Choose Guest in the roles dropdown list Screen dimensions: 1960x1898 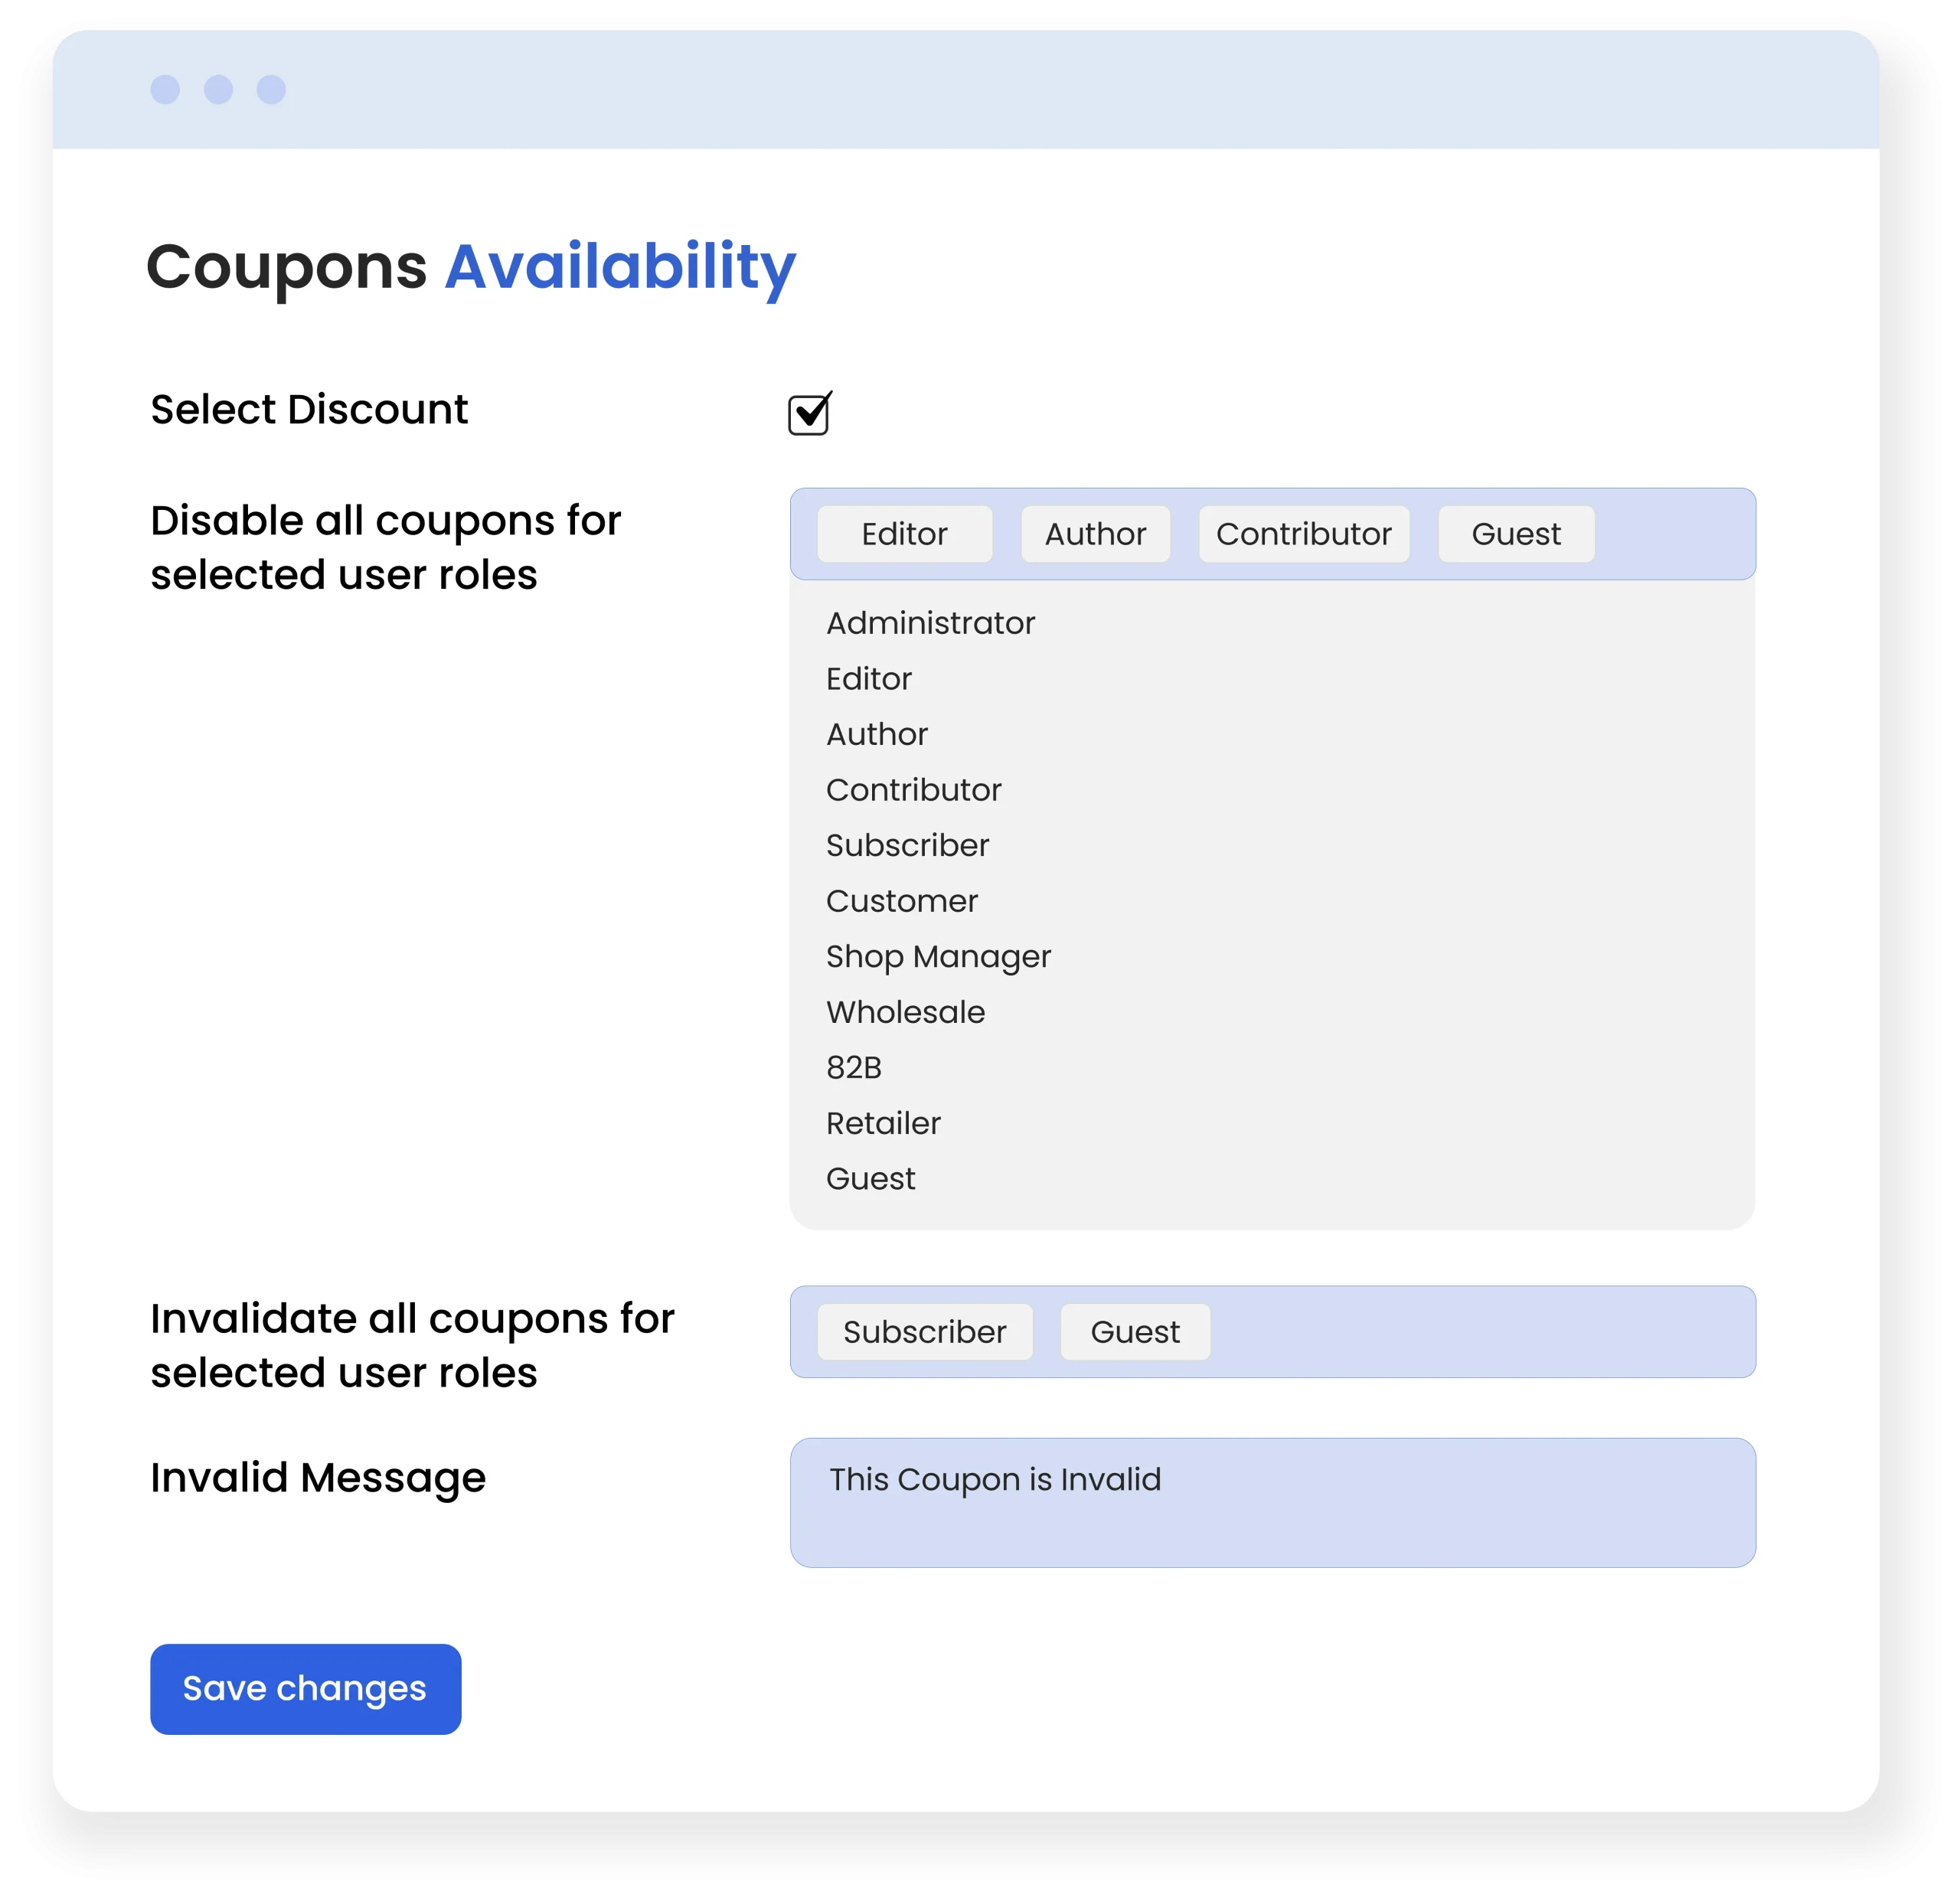pos(870,1179)
